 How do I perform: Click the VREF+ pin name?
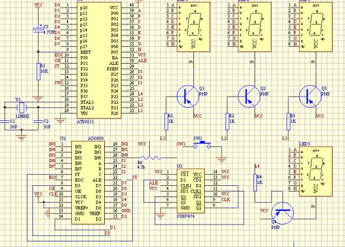[82, 208]
